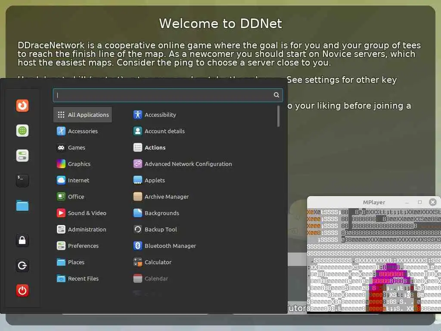Image resolution: width=441 pixels, height=331 pixels.
Task: Minimize the MPlayer window
Action: 407,202
